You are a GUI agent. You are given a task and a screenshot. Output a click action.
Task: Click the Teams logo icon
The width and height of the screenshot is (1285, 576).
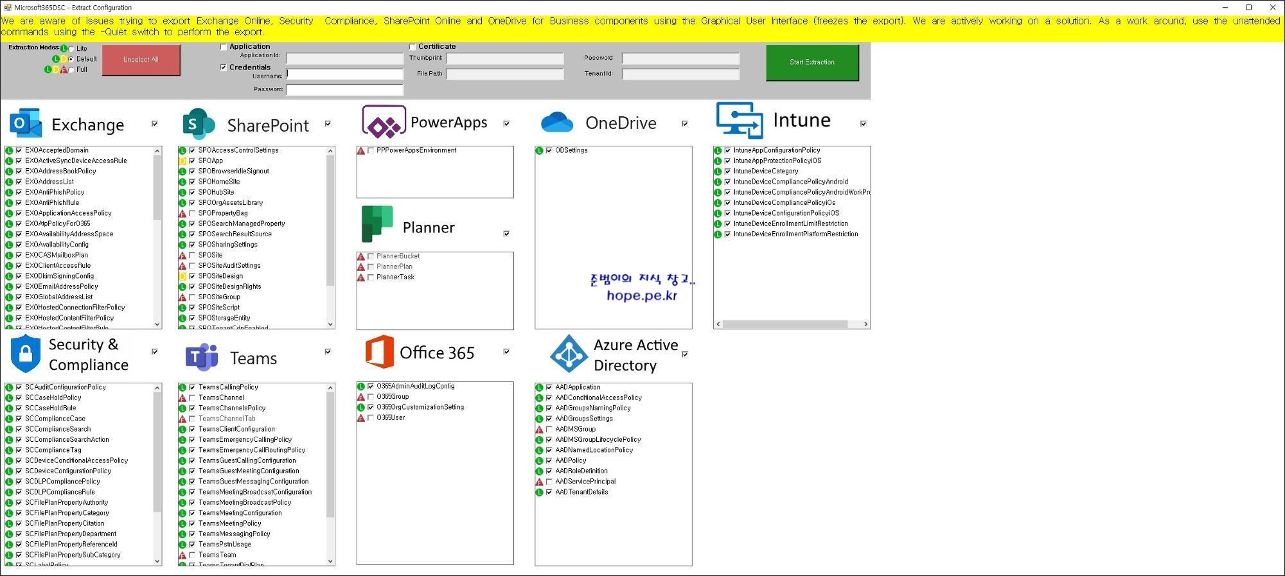click(202, 357)
